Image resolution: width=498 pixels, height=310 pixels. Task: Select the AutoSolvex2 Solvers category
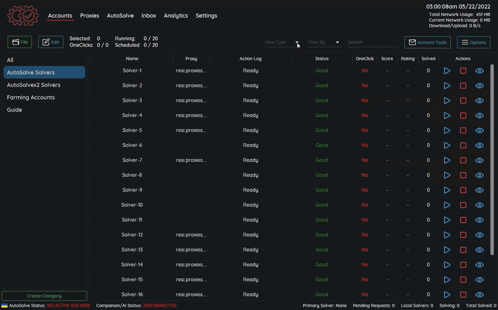[x=44, y=85]
